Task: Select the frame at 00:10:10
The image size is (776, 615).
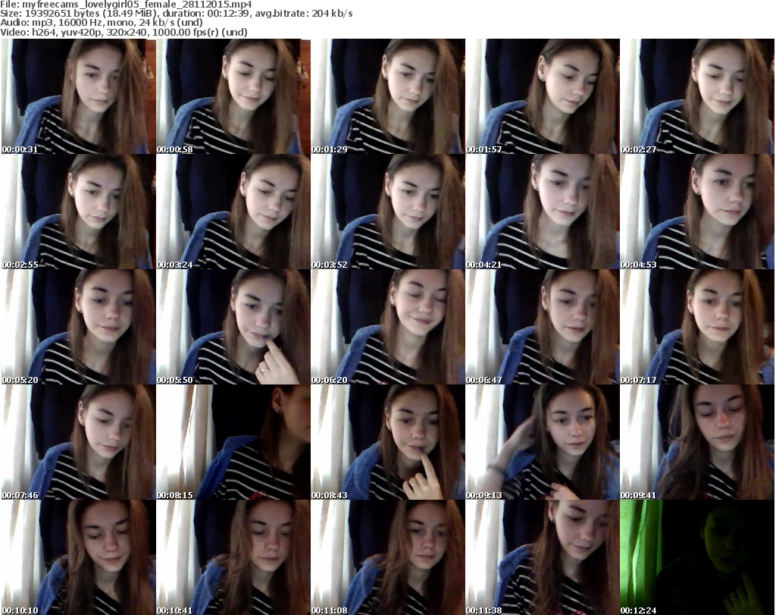Action: pos(79,557)
